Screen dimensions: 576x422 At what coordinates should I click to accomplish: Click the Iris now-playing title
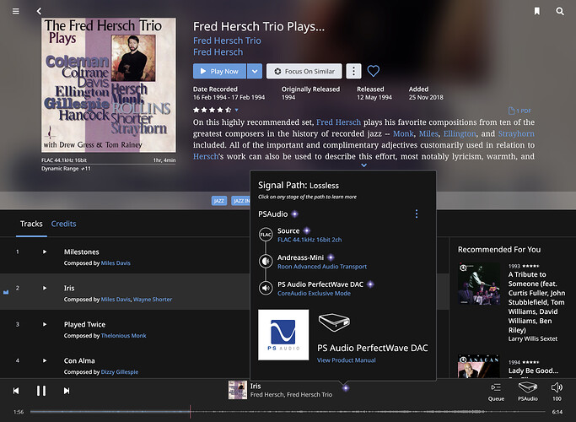[256, 386]
